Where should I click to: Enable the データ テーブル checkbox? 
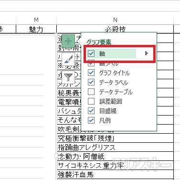point(91,92)
